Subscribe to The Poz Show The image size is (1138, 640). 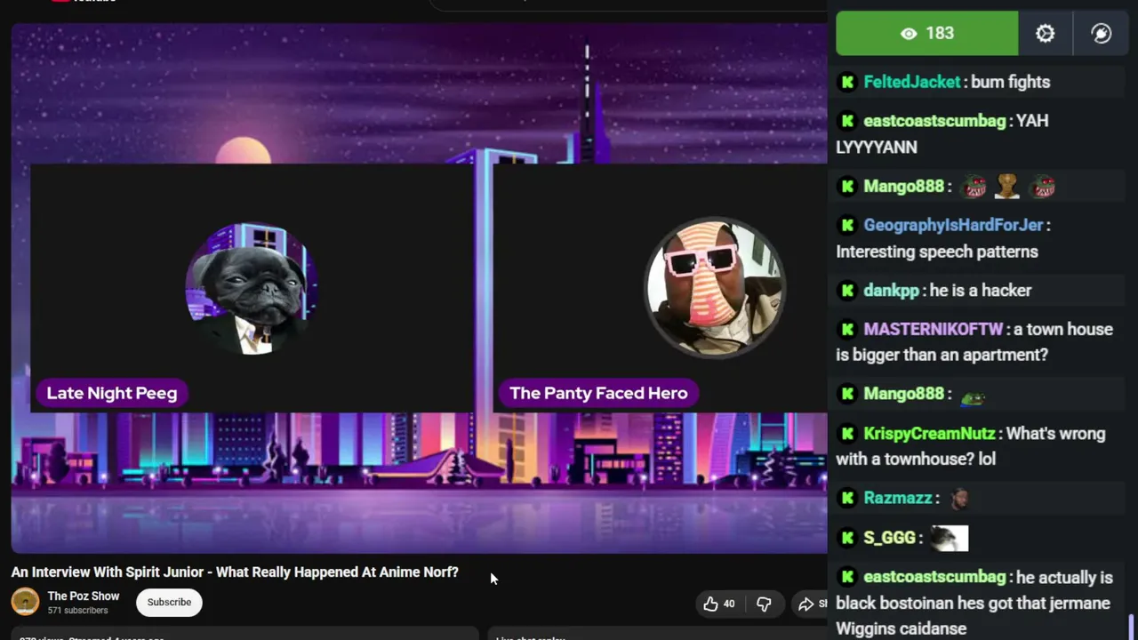[x=169, y=602]
